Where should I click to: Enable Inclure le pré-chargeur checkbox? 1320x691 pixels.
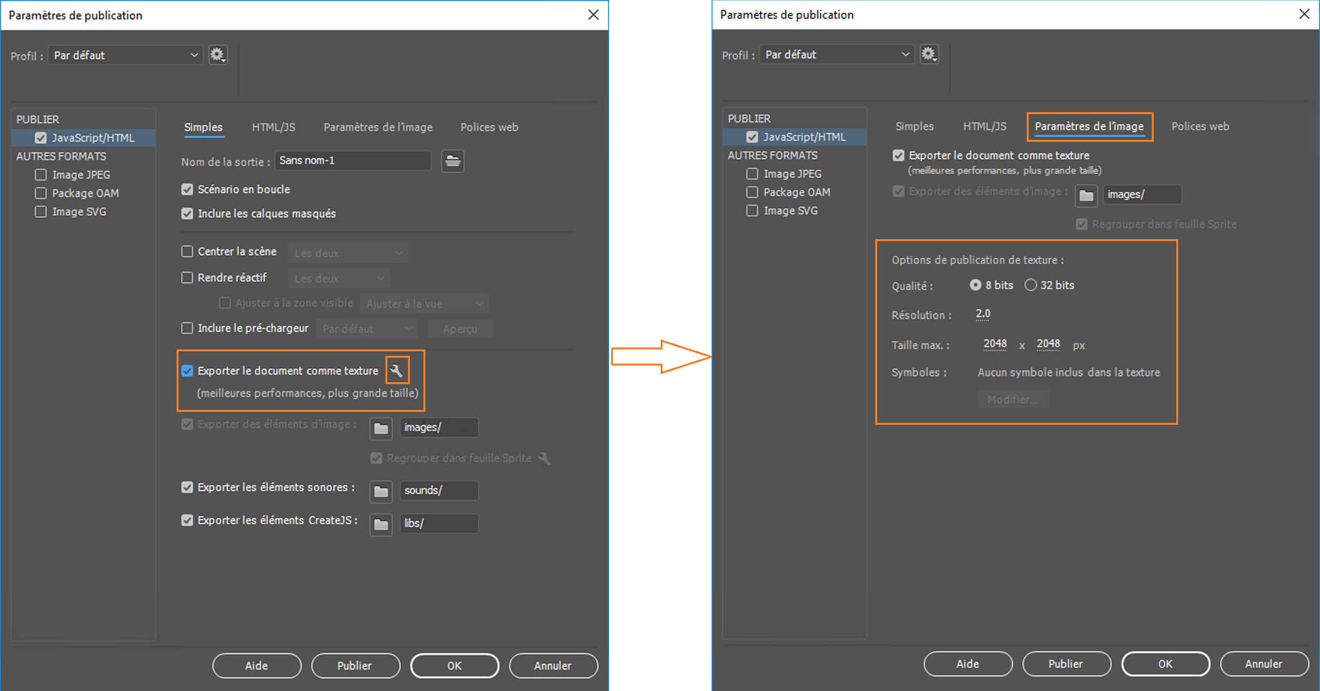pyautogui.click(x=187, y=328)
